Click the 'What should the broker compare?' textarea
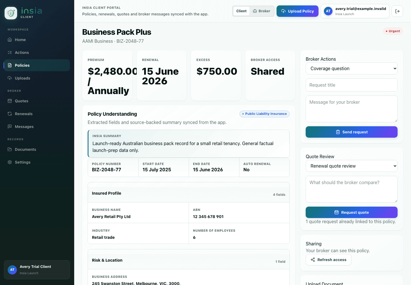The image size is (411, 285). point(352,189)
